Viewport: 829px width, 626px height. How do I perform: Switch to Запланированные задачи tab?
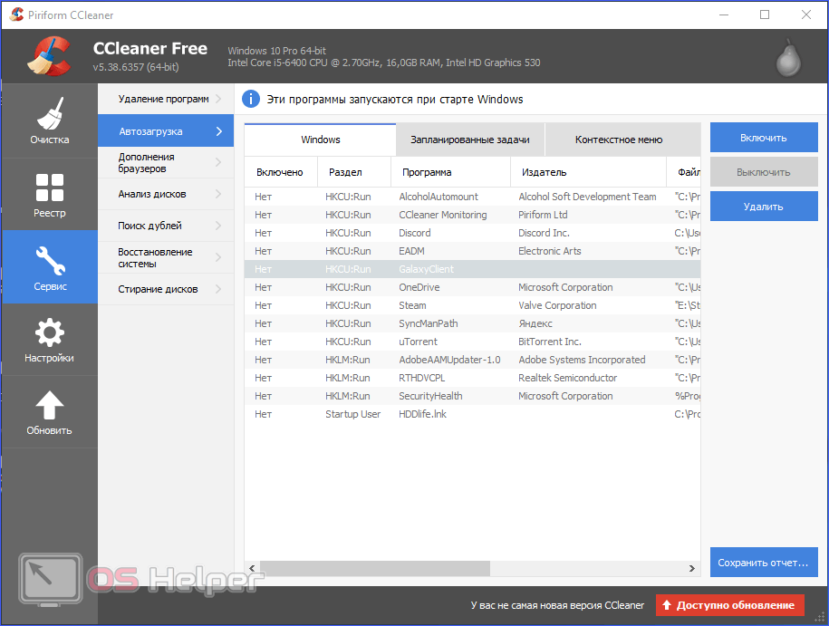click(470, 140)
